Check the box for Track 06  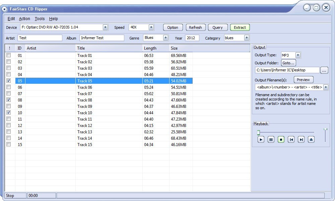pyautogui.click(x=9, y=87)
